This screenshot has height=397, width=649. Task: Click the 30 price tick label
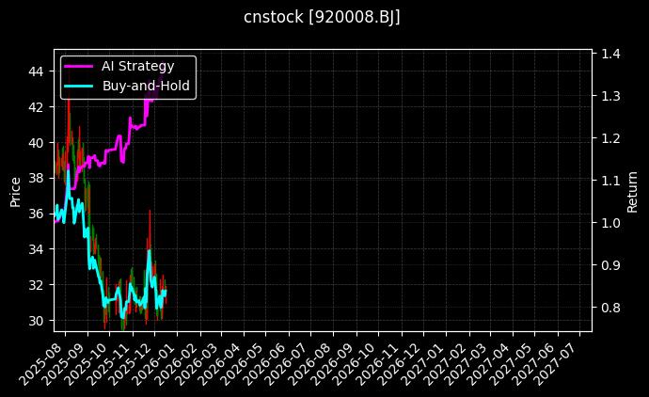35,321
